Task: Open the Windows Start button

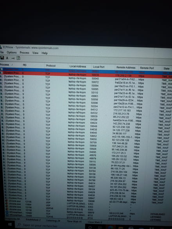Action: point(10,224)
